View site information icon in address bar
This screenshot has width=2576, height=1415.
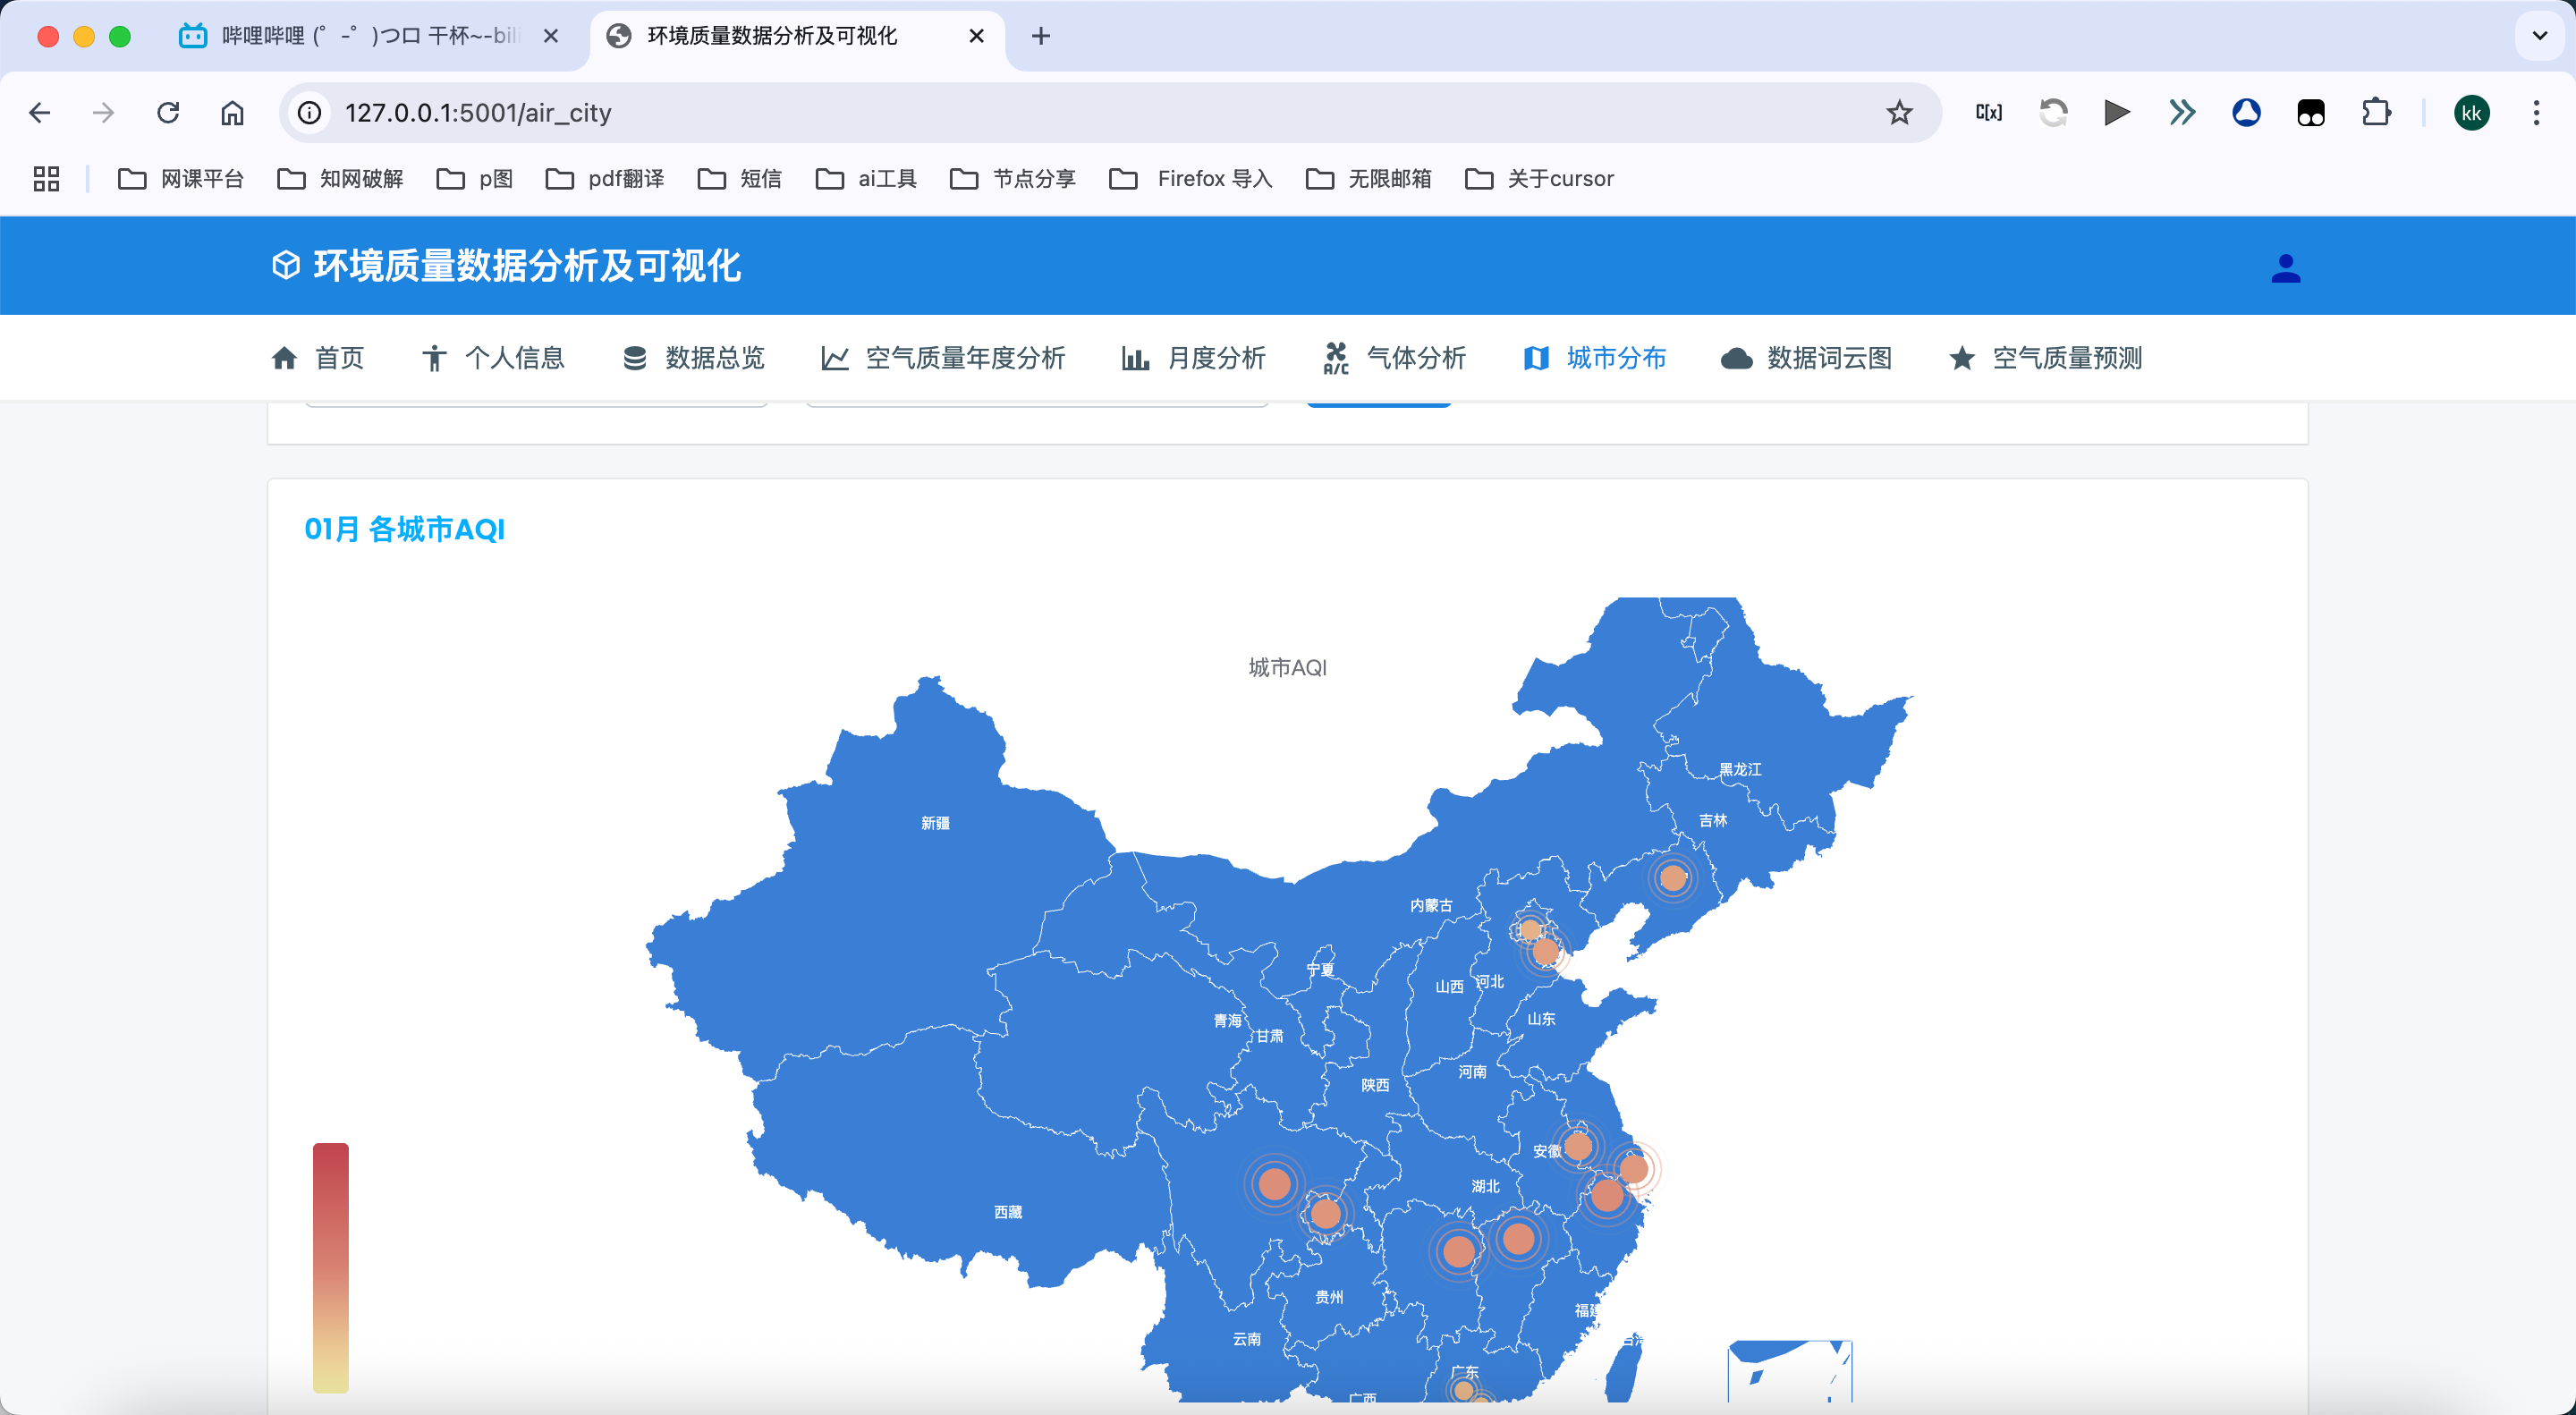310,113
